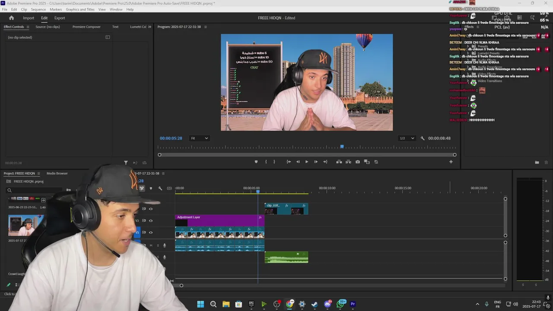The height and width of the screenshot is (311, 553).
Task: Open Effect Controls panel menu
Action: pyautogui.click(x=28, y=27)
